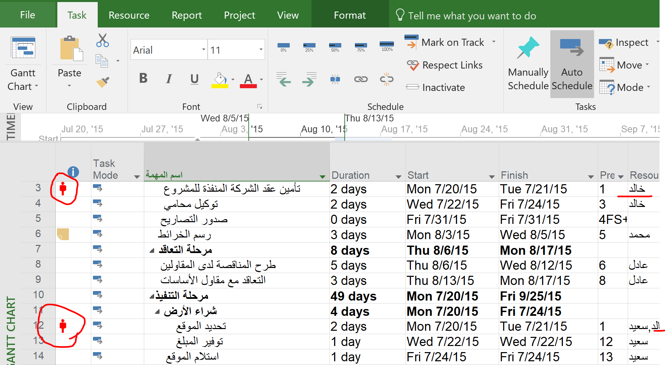The width and height of the screenshot is (665, 365).
Task: Open the Duration column filter dropdown
Action: coord(398,176)
